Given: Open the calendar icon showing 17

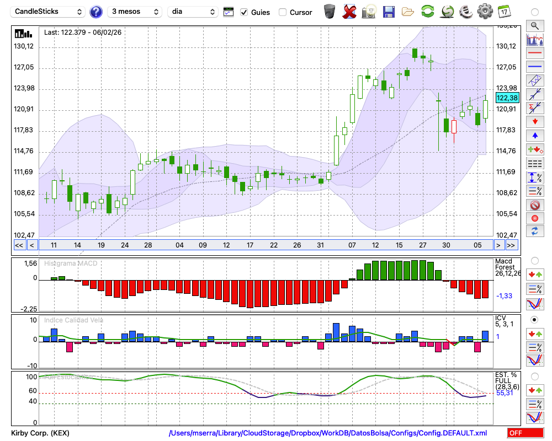Looking at the screenshot, I should pos(503,11).
